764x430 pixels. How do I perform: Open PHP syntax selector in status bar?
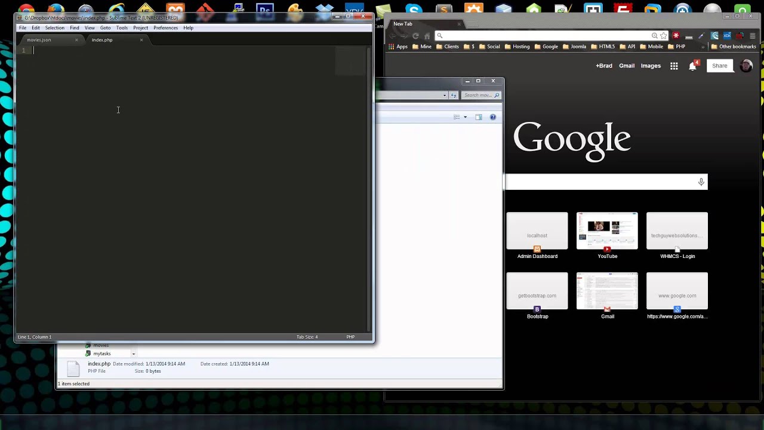pyautogui.click(x=350, y=337)
